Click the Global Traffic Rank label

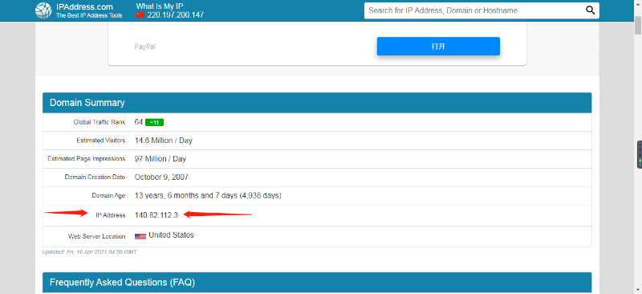pos(100,122)
